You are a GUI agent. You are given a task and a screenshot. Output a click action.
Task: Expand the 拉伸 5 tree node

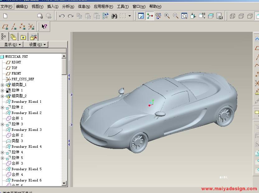pos(2,158)
